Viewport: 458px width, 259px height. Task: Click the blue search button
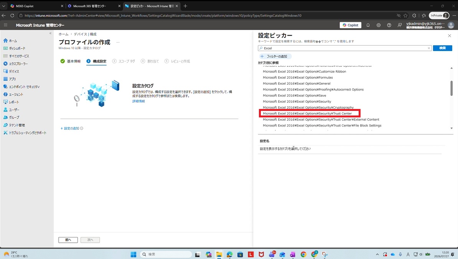pyautogui.click(x=443, y=48)
